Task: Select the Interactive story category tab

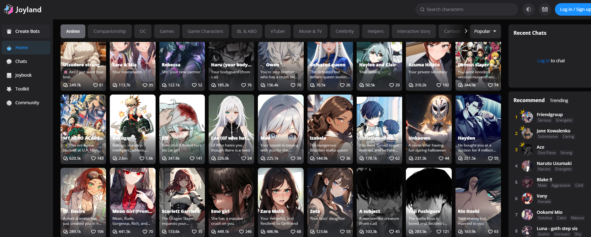Action: click(414, 31)
